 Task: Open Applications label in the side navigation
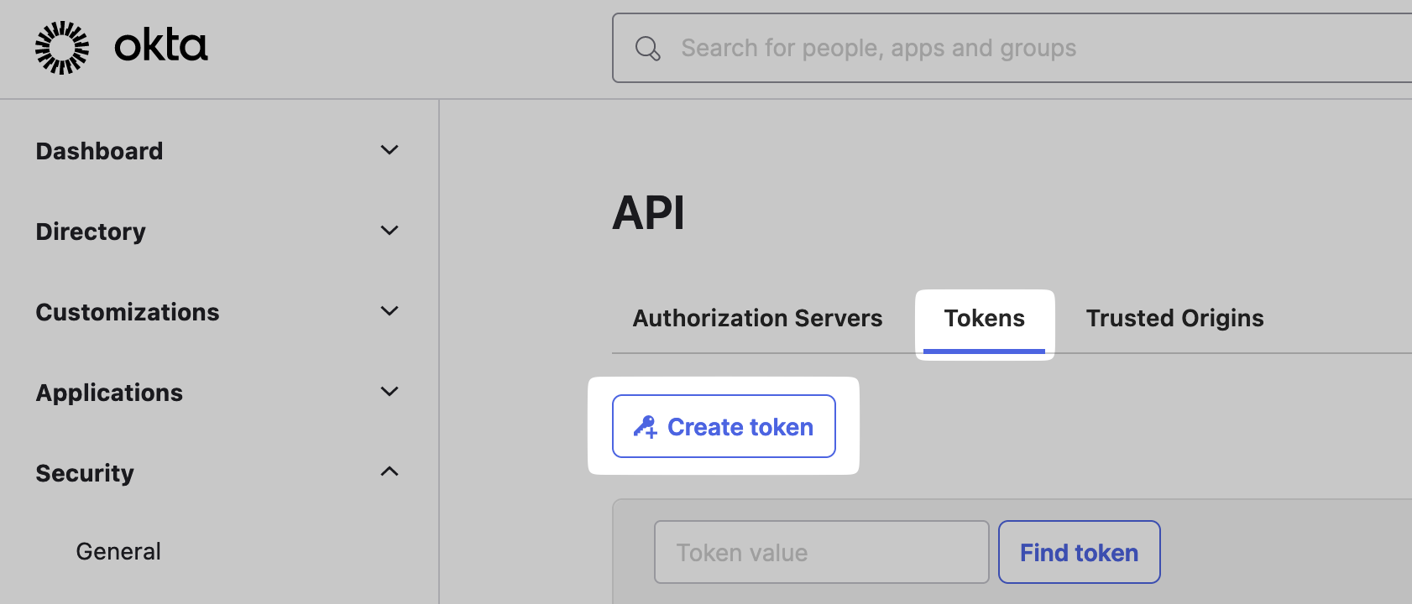click(x=109, y=393)
